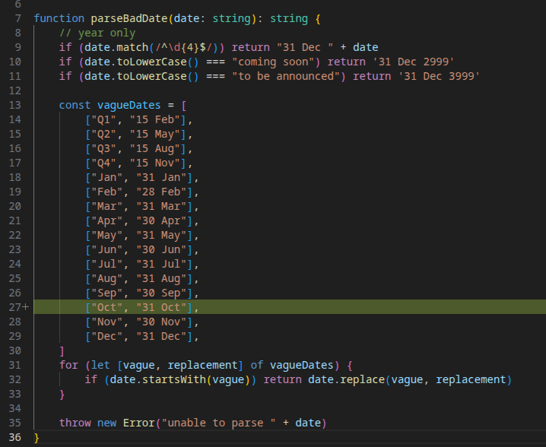Click the plus icon beside line 27
The height and width of the screenshot is (447, 546).
(25, 307)
